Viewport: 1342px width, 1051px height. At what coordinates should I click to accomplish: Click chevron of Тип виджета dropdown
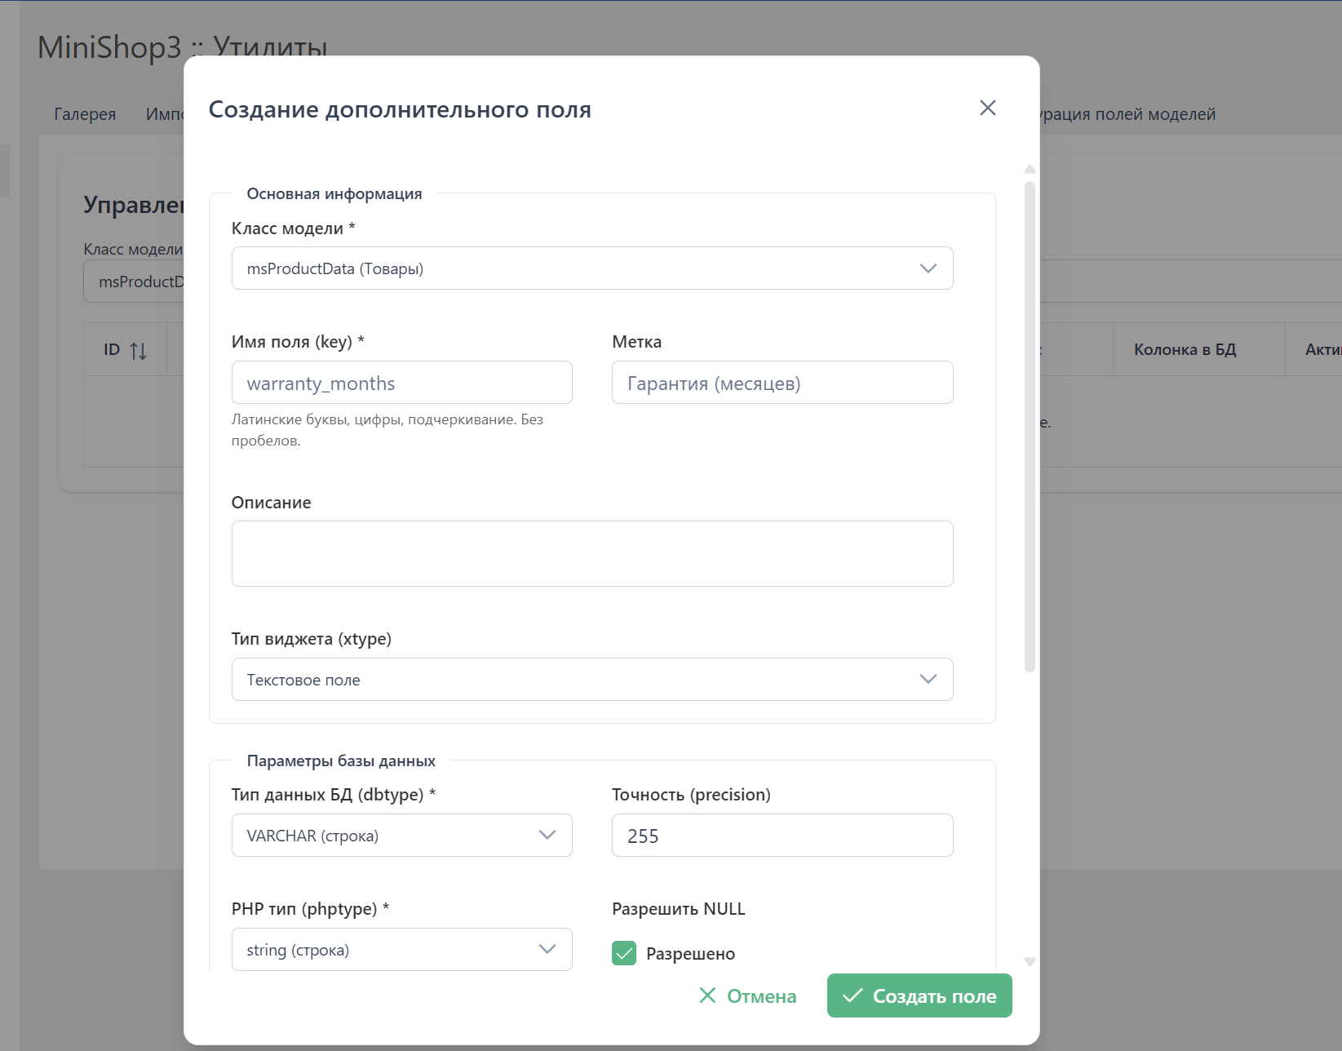point(928,680)
